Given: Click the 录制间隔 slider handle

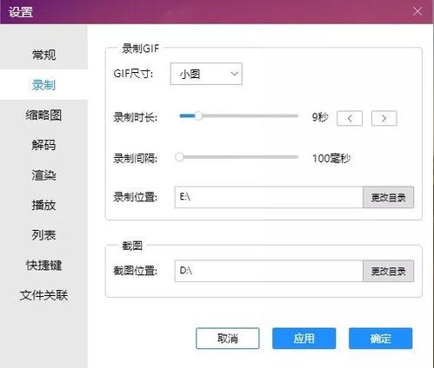Looking at the screenshot, I should [179, 157].
